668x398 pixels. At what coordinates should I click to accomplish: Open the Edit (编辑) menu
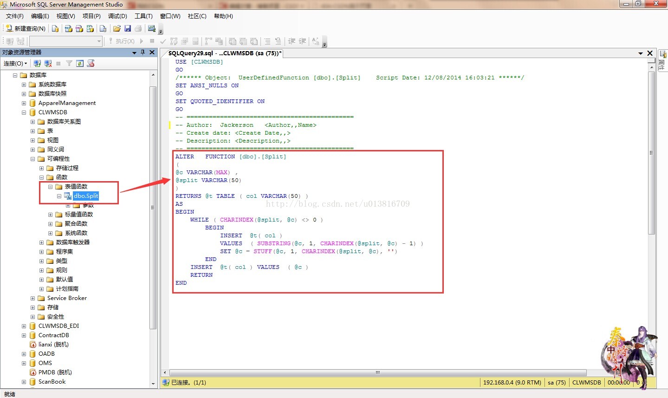pos(40,16)
